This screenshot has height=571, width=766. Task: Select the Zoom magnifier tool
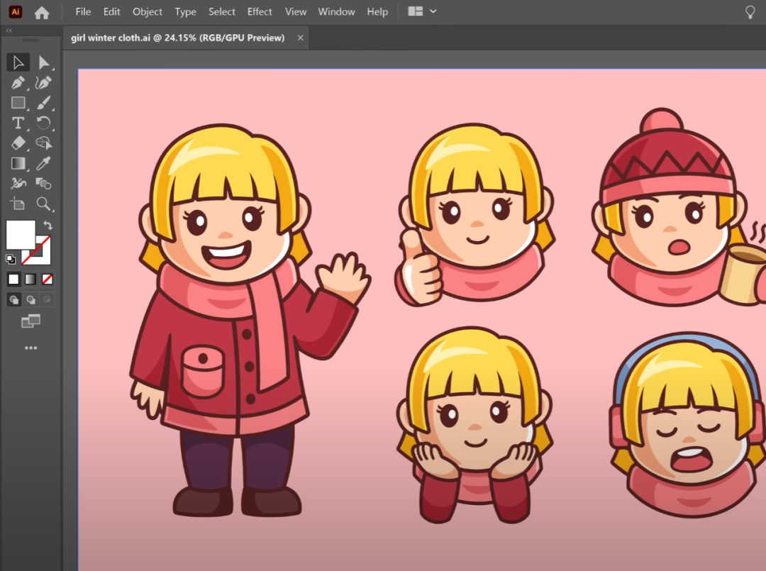point(44,204)
